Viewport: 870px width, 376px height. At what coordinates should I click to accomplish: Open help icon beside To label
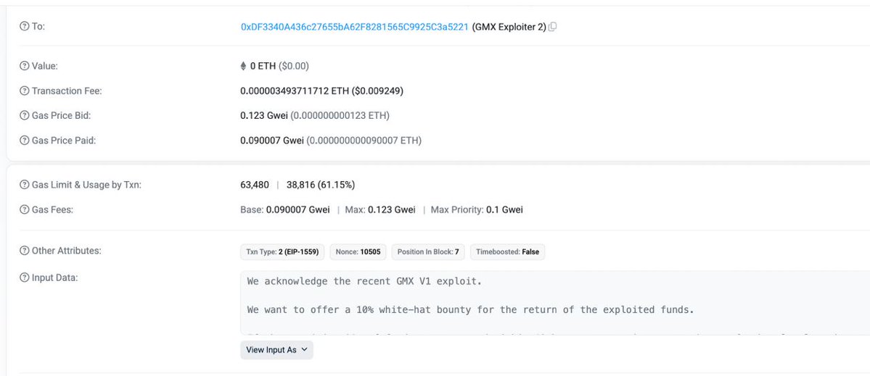pos(24,27)
